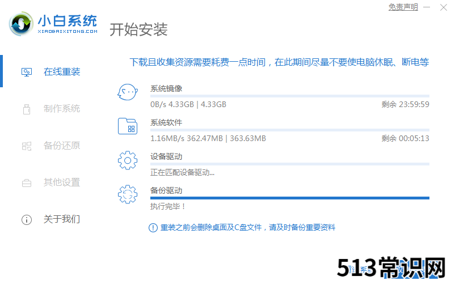Click the 系统镜像 ghost face icon
Viewport: 451px width, 285px height.
point(128,92)
